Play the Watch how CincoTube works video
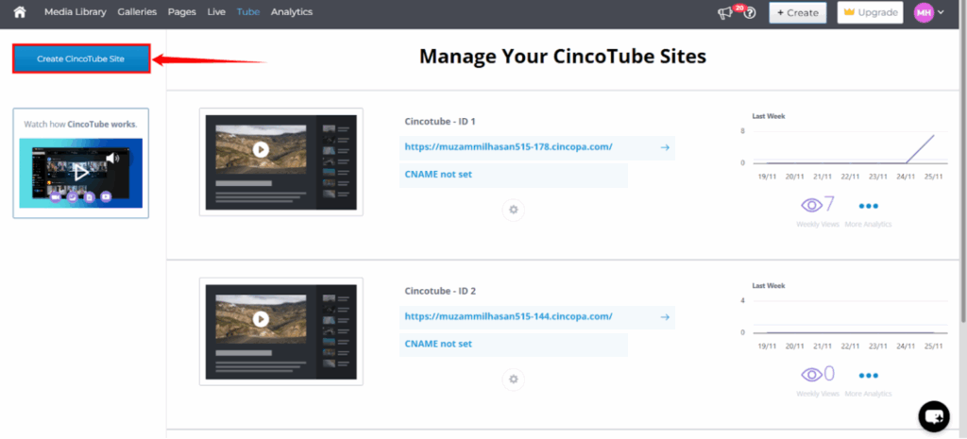 80,173
